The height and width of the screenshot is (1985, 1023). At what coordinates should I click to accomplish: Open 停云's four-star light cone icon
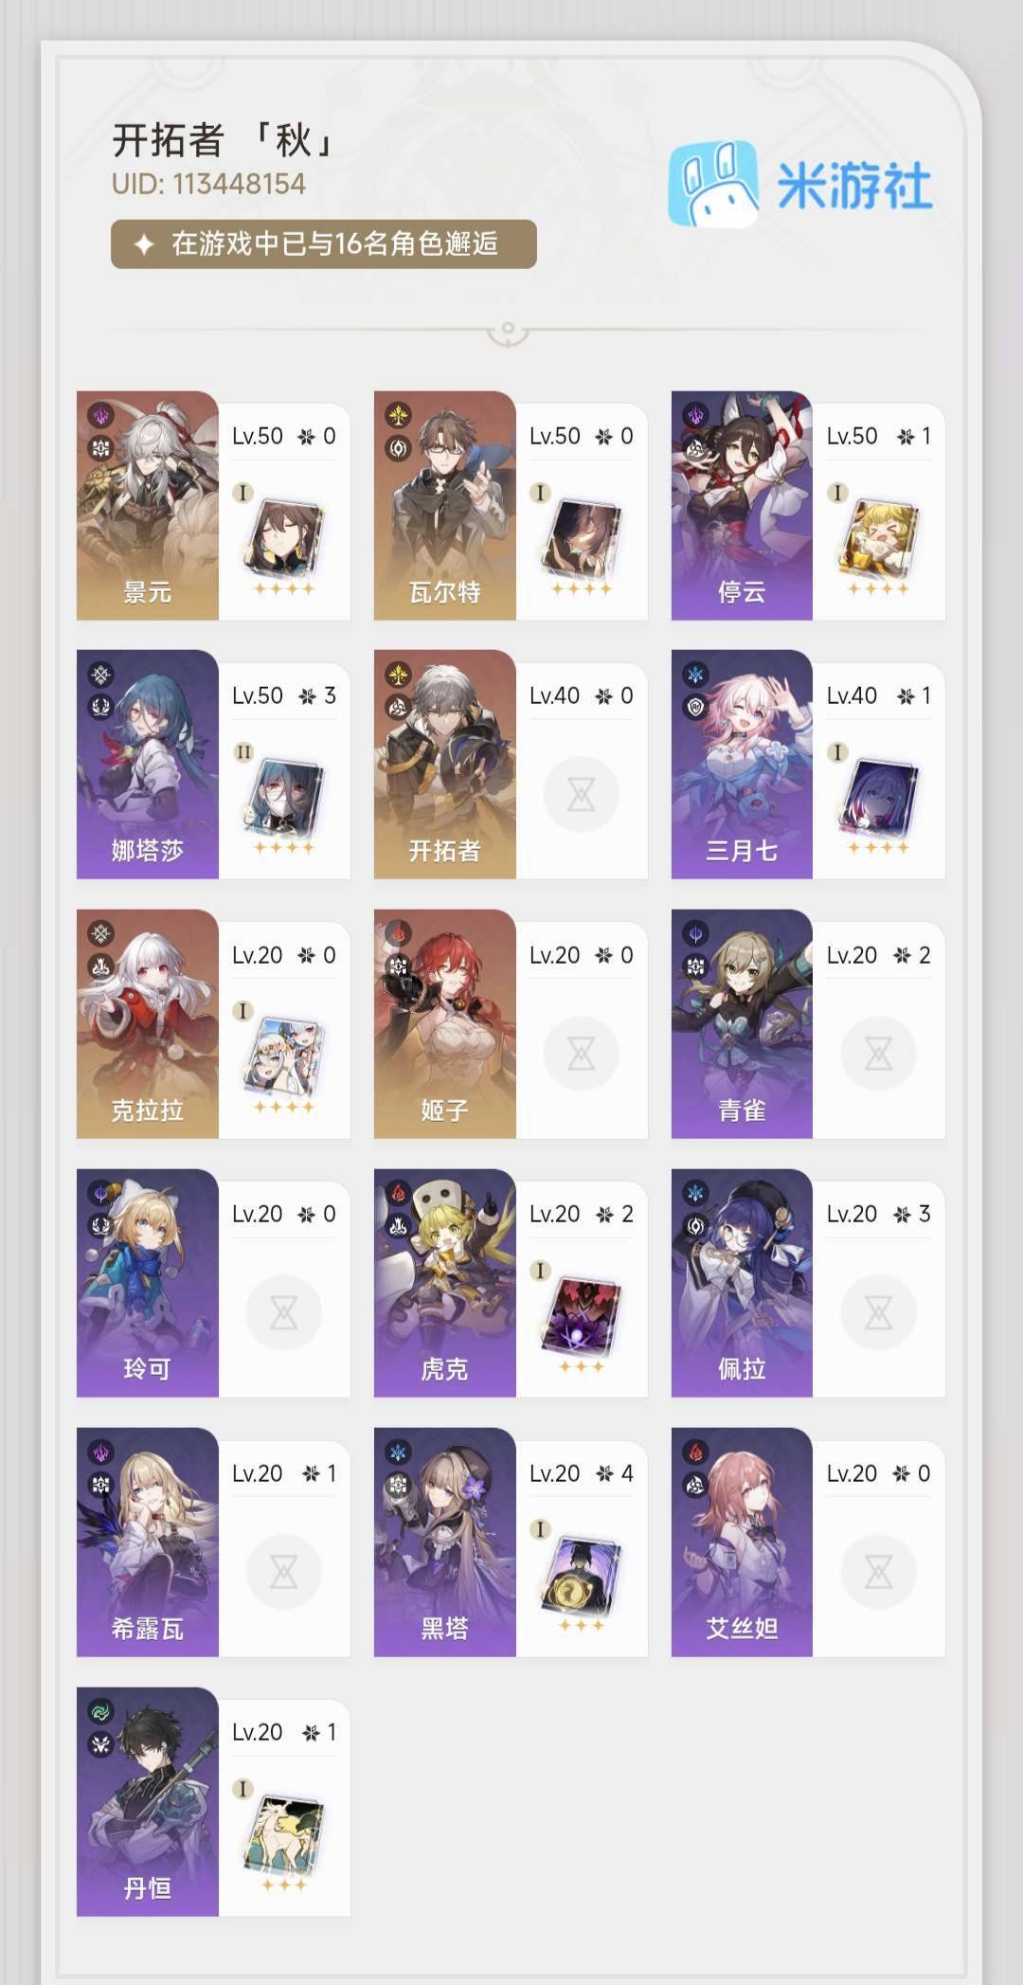[878, 536]
